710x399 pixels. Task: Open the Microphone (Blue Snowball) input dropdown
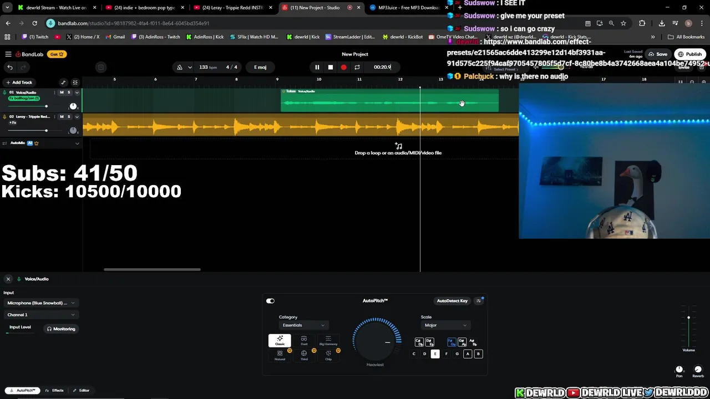click(x=40, y=303)
